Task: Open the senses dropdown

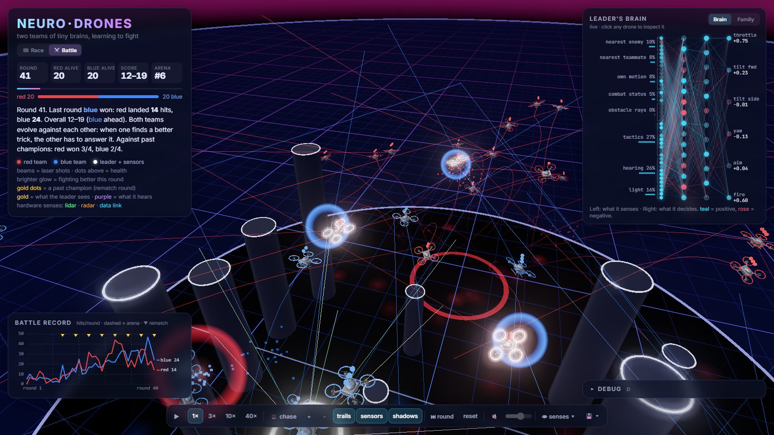Action: pos(558,417)
